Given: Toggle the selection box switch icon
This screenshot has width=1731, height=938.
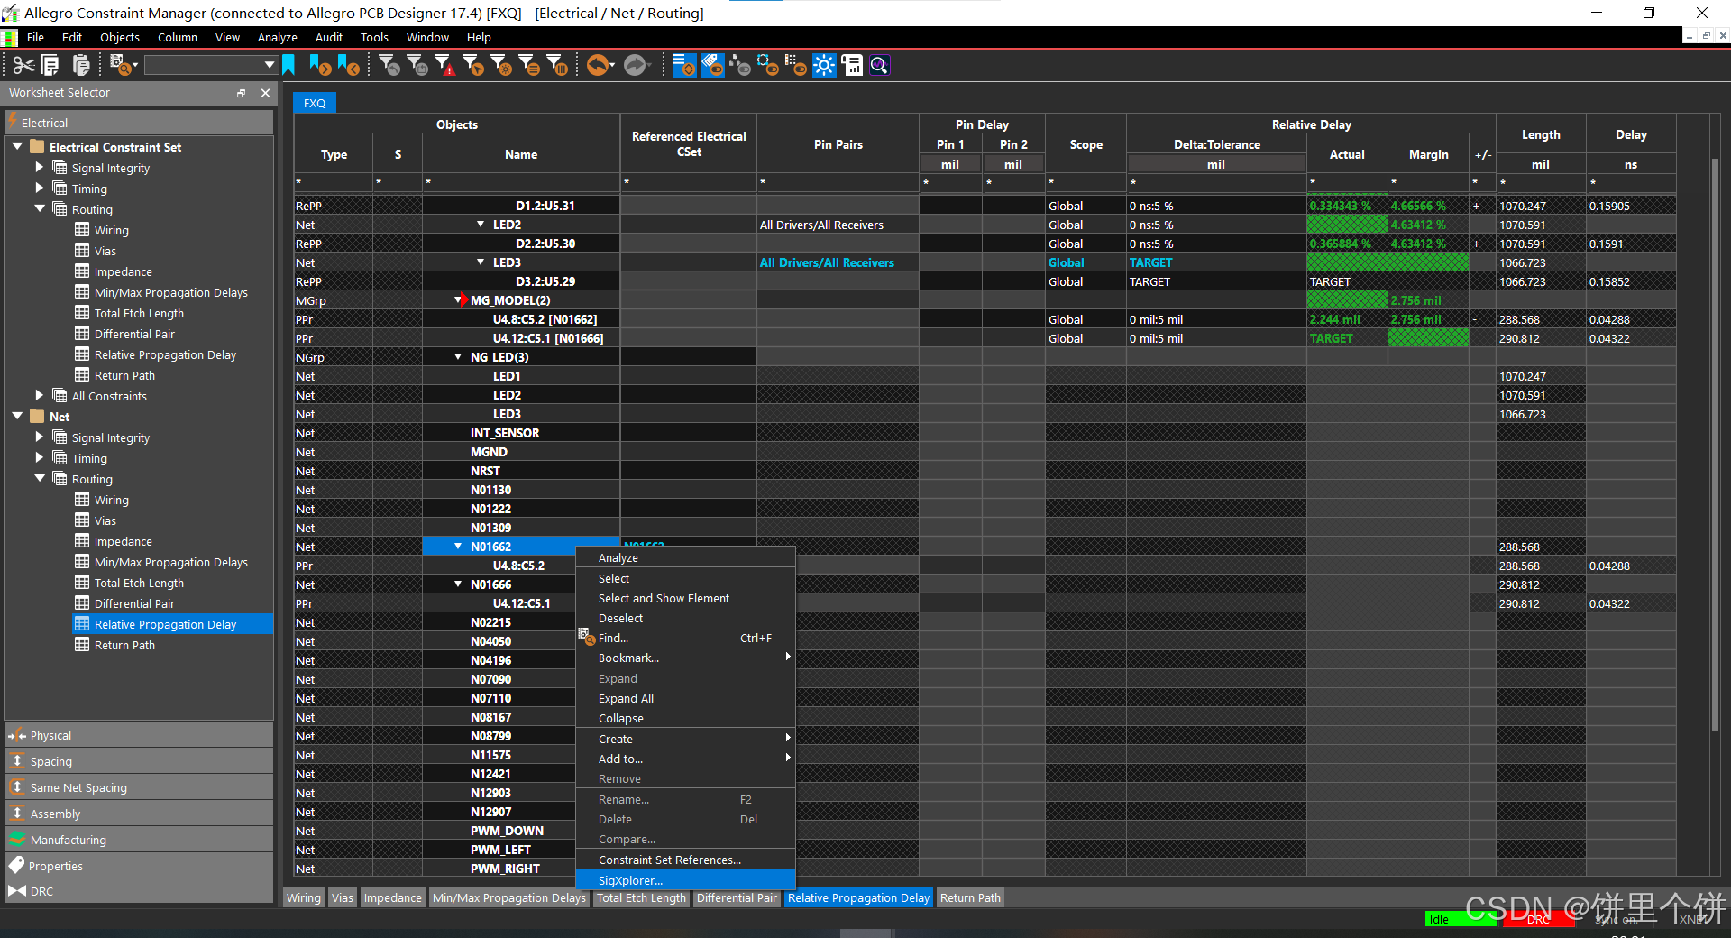Looking at the screenshot, I should pos(768,65).
